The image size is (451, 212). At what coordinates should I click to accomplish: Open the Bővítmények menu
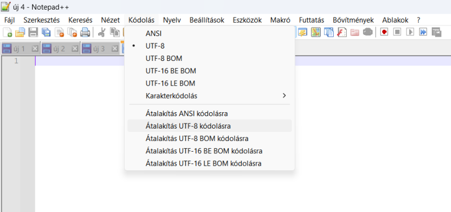click(353, 20)
